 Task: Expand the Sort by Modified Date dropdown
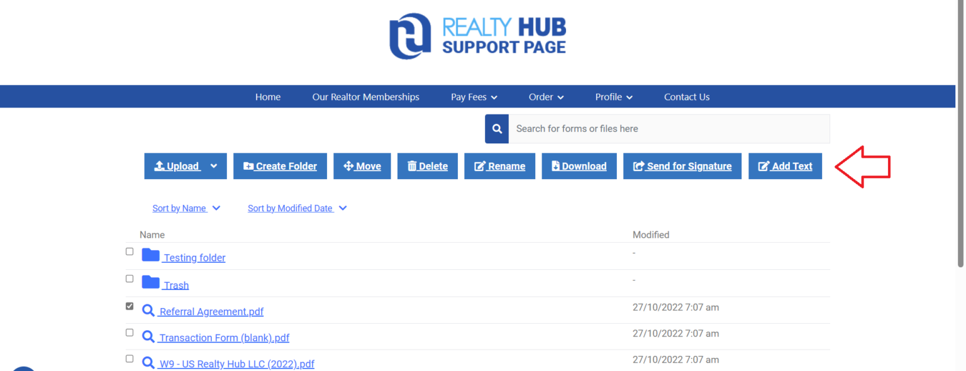click(x=343, y=208)
